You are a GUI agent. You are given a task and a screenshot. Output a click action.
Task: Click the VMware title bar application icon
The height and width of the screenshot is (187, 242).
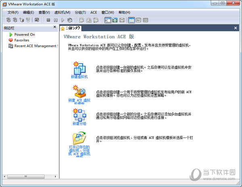[4, 4]
